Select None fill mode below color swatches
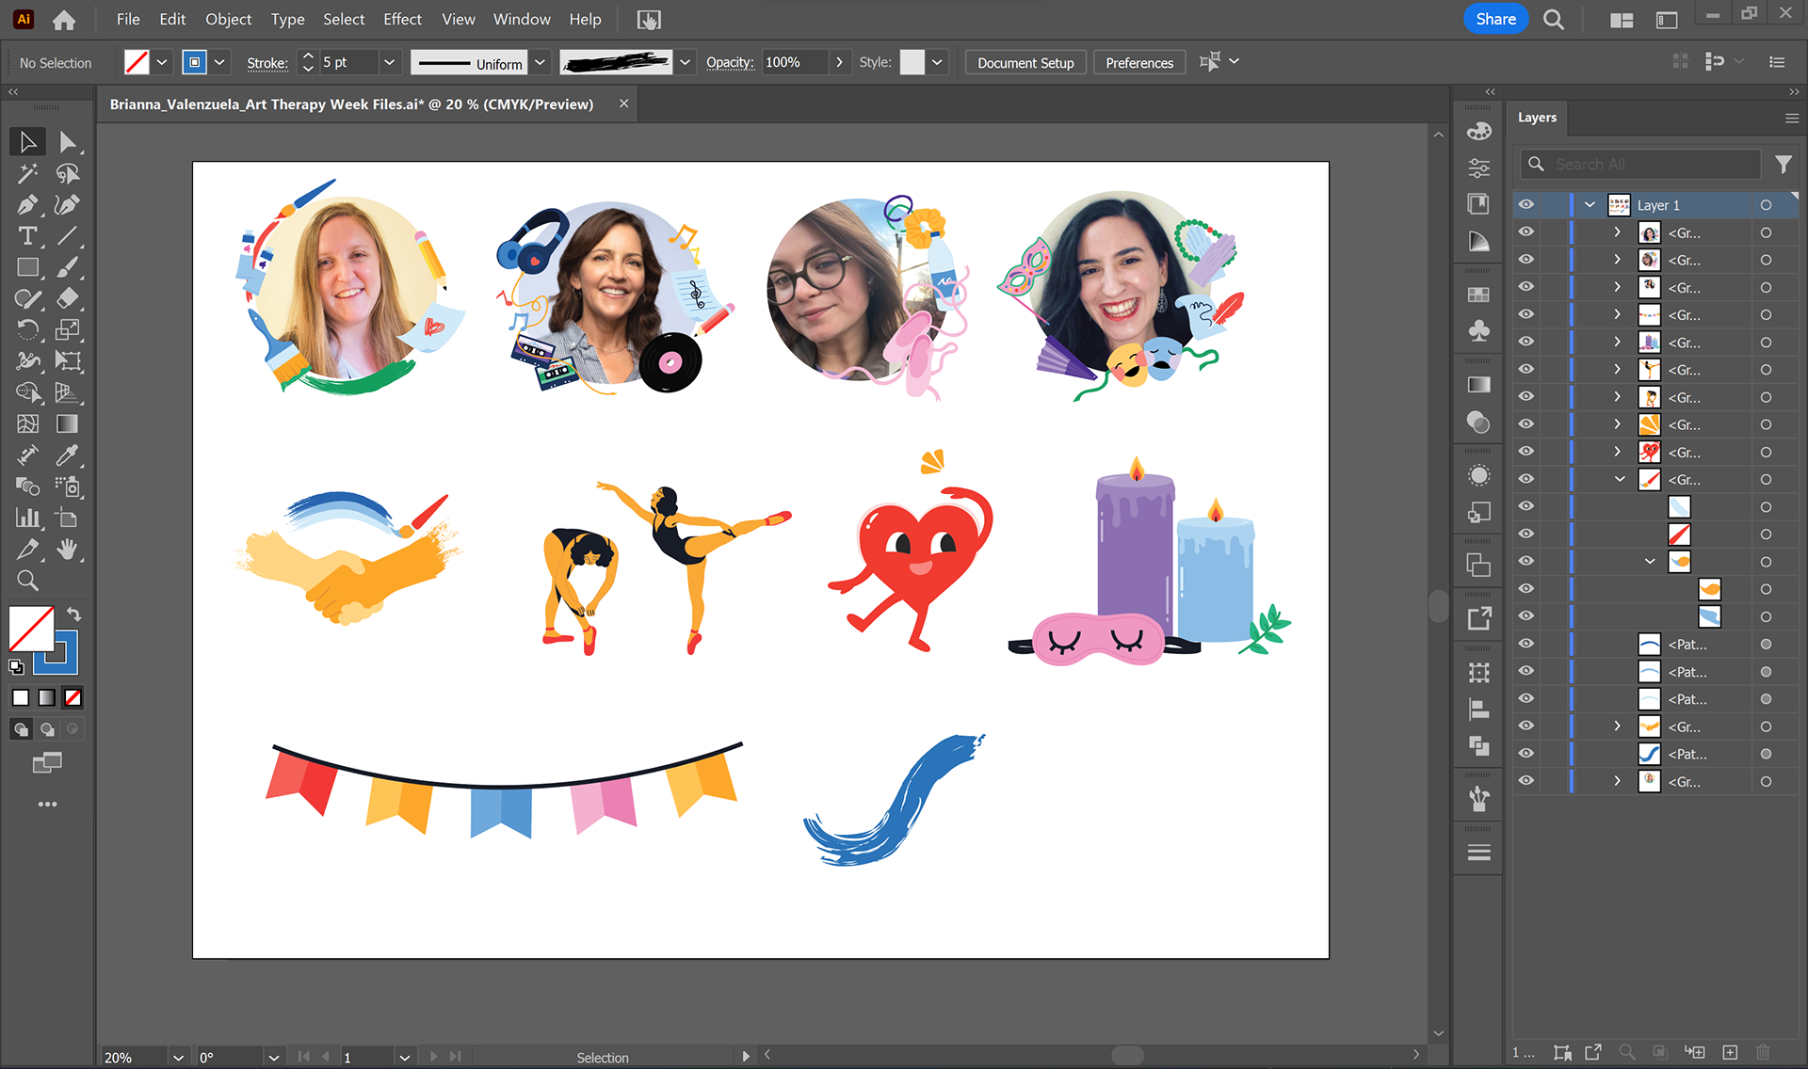 pos(73,697)
